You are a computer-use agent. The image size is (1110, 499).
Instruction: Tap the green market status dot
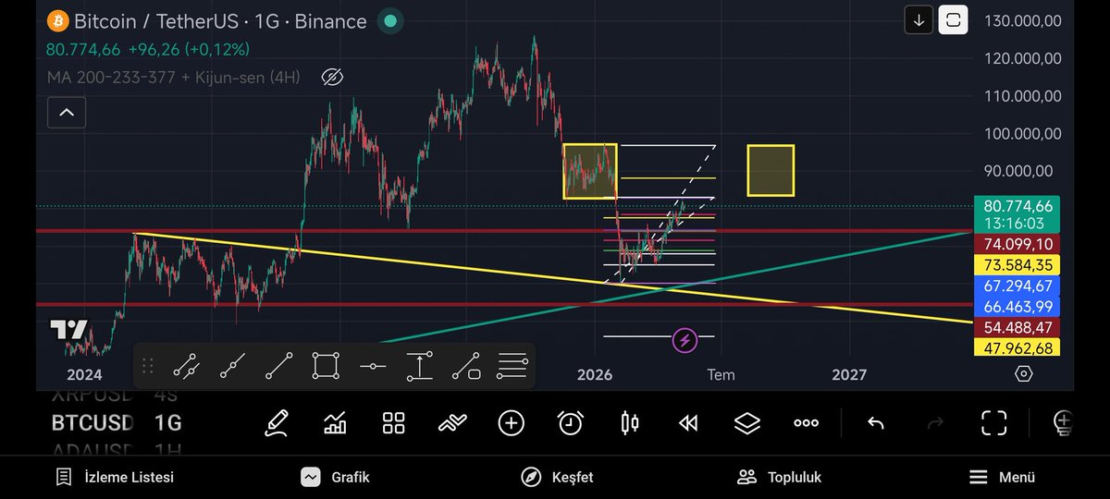pyautogui.click(x=391, y=20)
